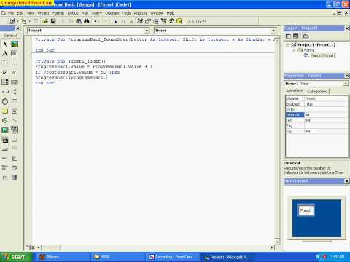Select the Pointer tool in the toolbox
This screenshot has height=262, width=350.
(x=5, y=44)
